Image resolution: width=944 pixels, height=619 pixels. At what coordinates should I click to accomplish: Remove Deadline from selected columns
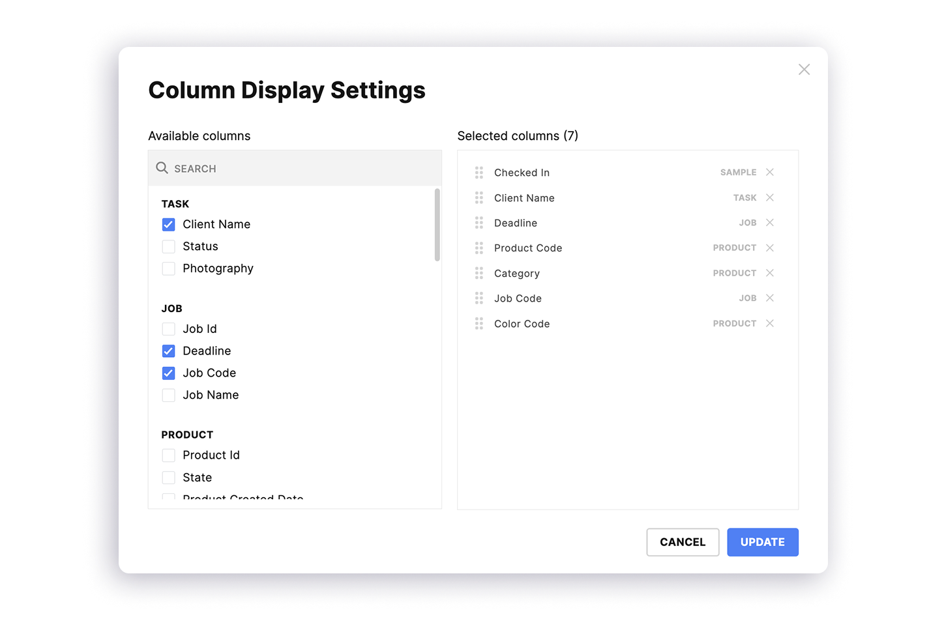tap(770, 223)
